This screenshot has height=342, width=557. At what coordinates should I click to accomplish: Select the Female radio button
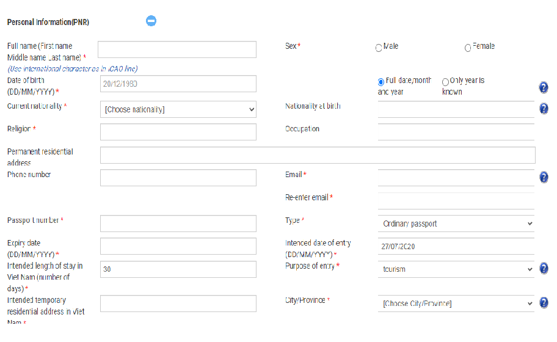click(468, 48)
